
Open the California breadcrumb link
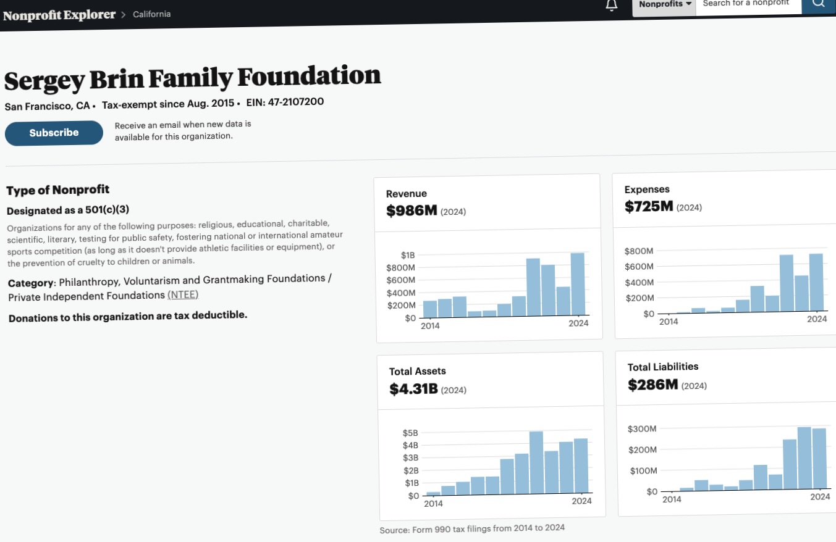coord(152,14)
